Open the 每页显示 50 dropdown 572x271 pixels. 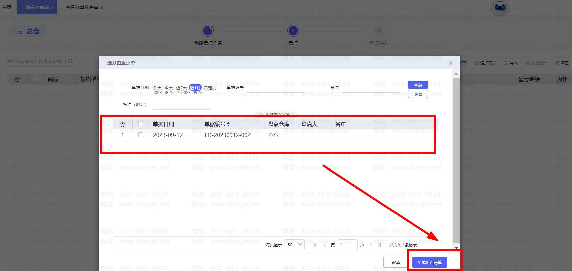point(295,245)
